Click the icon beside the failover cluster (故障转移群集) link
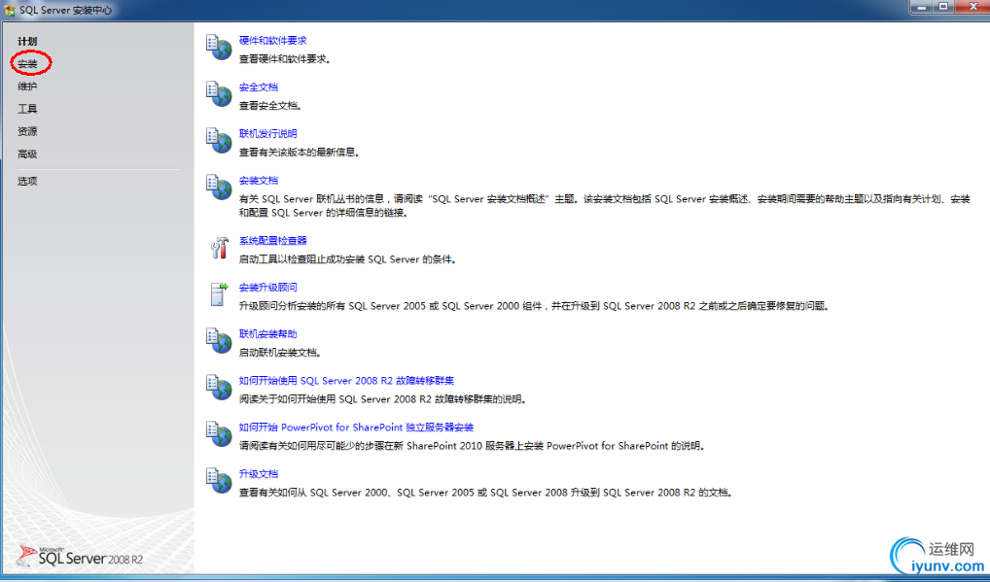990x582 pixels. (219, 388)
